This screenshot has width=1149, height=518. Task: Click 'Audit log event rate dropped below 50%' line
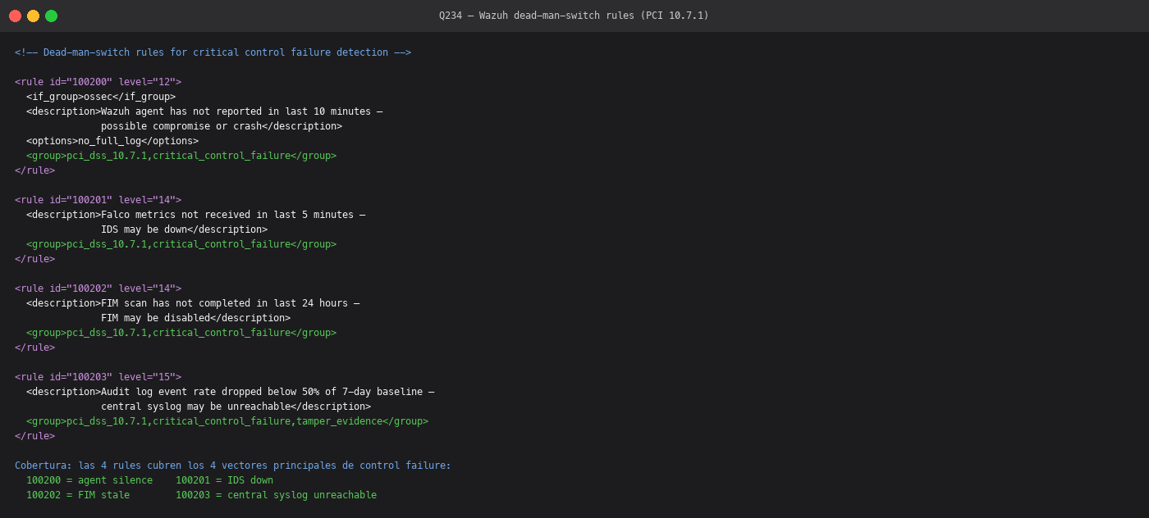pyautogui.click(x=230, y=392)
